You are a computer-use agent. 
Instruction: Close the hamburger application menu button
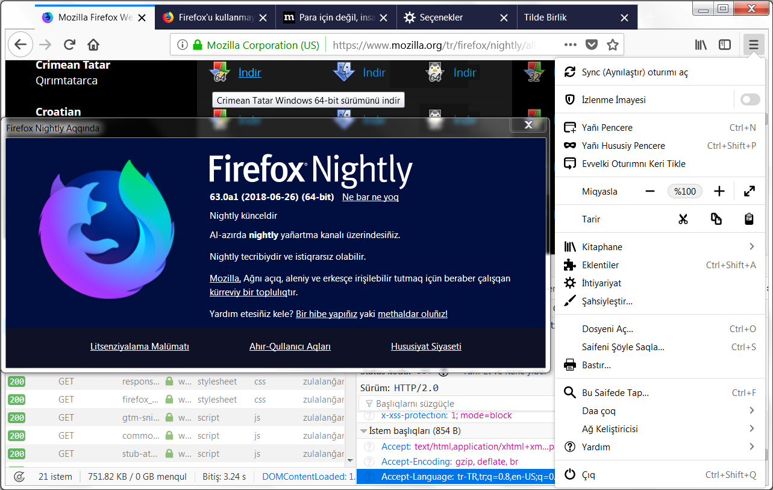[x=754, y=45]
